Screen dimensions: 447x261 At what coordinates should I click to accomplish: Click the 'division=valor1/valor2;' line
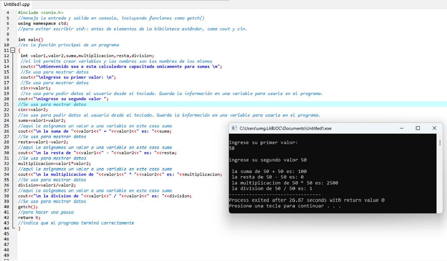pyautogui.click(x=47, y=185)
